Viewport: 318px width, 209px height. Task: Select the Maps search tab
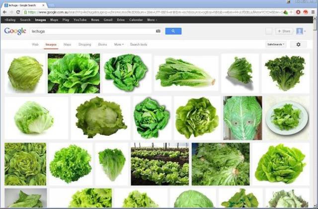(67, 45)
